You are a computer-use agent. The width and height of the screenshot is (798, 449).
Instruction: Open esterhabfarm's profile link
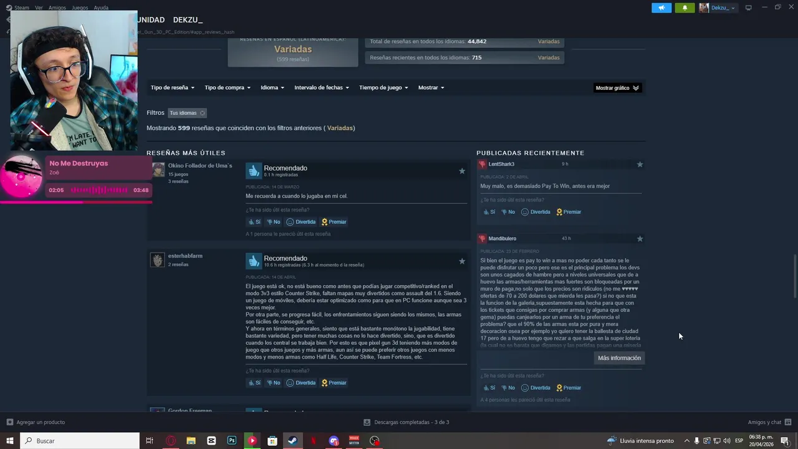185,256
